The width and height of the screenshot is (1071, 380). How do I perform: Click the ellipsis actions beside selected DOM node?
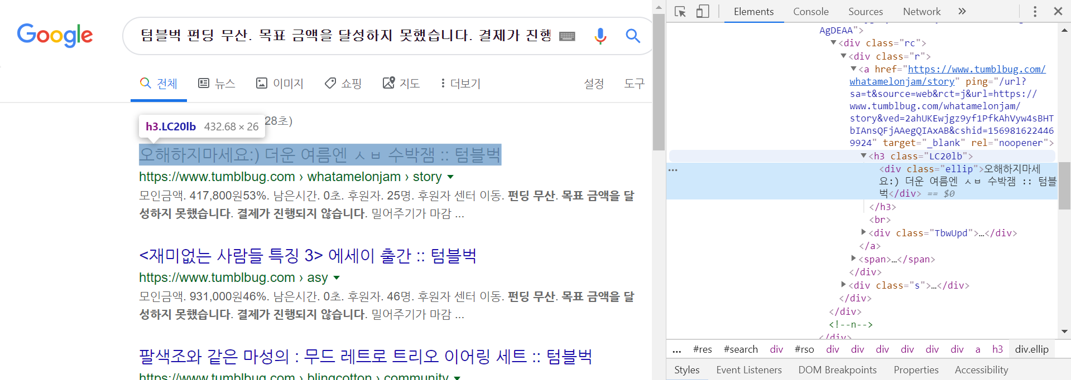click(x=673, y=169)
